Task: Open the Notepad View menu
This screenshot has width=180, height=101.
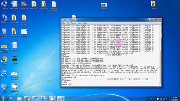Action: (80, 23)
